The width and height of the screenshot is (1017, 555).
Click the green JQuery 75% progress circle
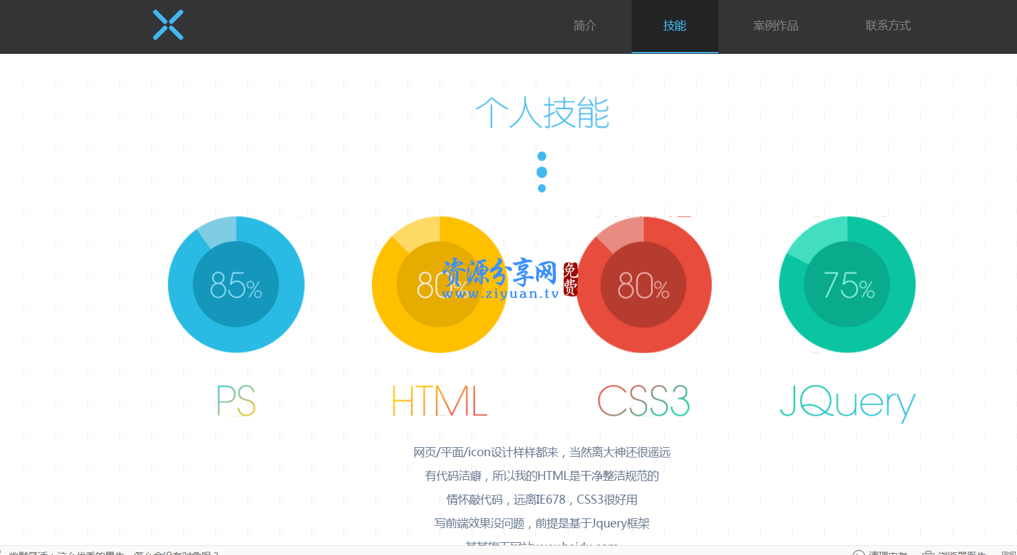[847, 284]
